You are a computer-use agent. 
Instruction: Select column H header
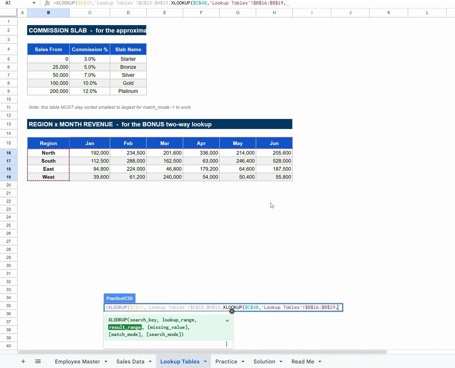pyautogui.click(x=274, y=13)
